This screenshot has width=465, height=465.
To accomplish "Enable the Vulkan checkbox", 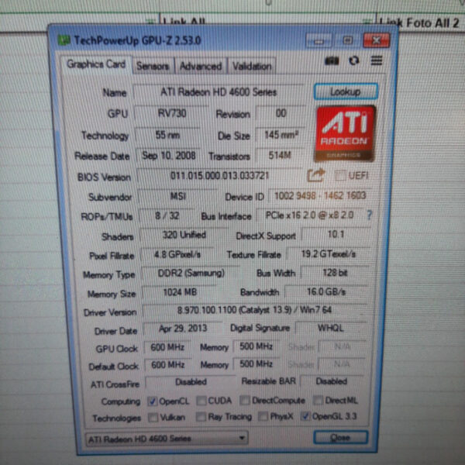I will pos(153,417).
